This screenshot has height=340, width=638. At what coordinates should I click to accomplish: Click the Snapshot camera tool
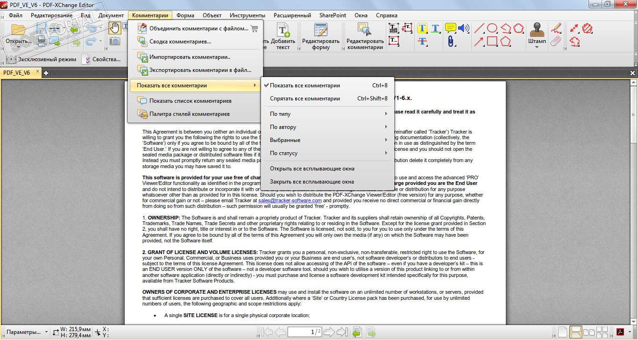pyautogui.click(x=114, y=41)
